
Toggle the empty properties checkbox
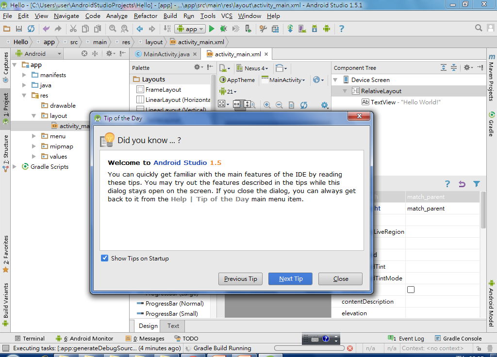coord(411,290)
